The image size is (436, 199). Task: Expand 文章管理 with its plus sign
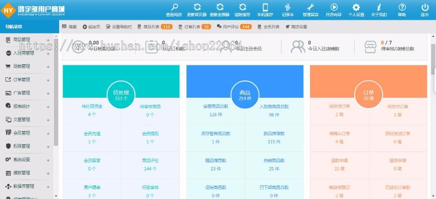click(x=48, y=120)
